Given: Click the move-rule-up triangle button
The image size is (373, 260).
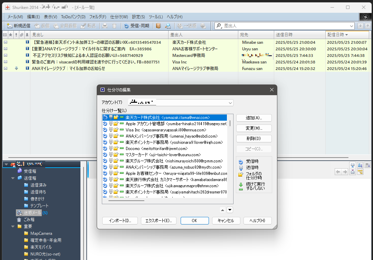Looking at the screenshot, I should (x=223, y=210).
